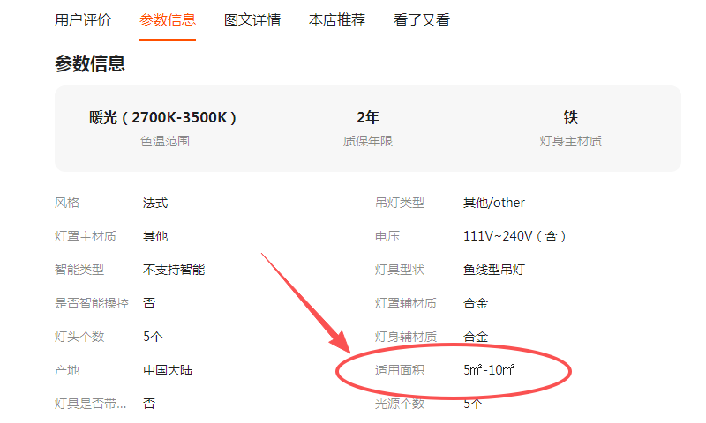This screenshot has width=706, height=423.
Task: Click the 暖光 (2700K-3500K) color temperature value
Action: click(164, 117)
